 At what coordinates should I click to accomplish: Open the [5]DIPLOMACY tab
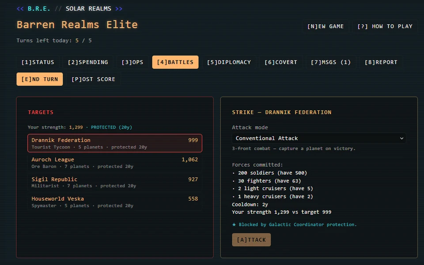[x=229, y=62]
